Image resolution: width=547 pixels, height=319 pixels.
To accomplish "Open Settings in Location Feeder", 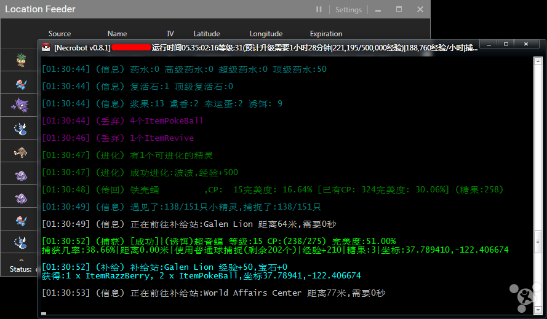I will (x=348, y=10).
